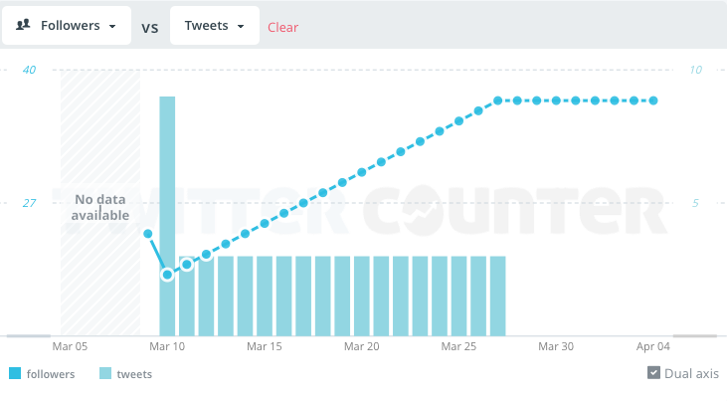Screen dimensions: 727x401
Task: Click the followers legend label
Action: (x=51, y=374)
